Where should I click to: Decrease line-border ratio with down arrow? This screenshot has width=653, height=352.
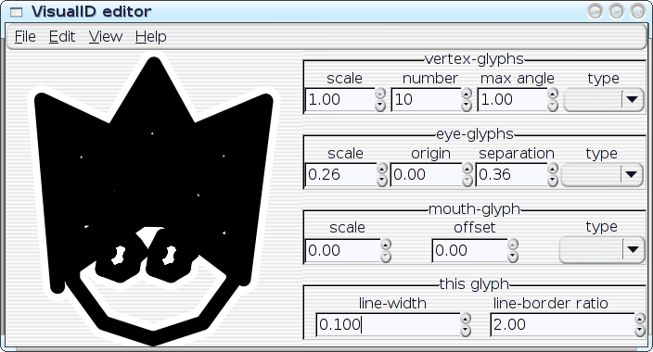(640, 331)
